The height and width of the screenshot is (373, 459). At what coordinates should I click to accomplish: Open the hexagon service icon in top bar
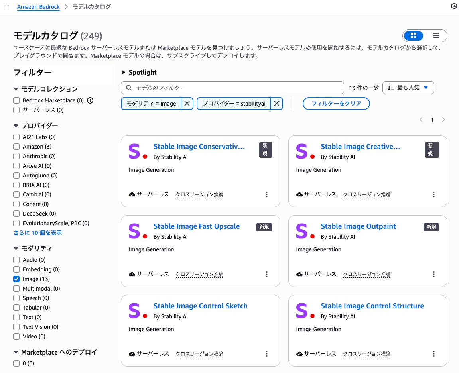pos(454,6)
